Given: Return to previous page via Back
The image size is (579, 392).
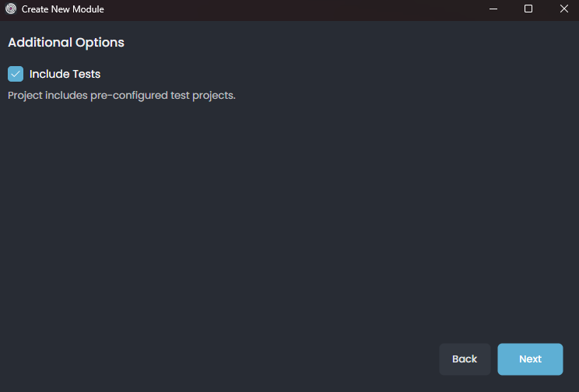Looking at the screenshot, I should pyautogui.click(x=465, y=359).
